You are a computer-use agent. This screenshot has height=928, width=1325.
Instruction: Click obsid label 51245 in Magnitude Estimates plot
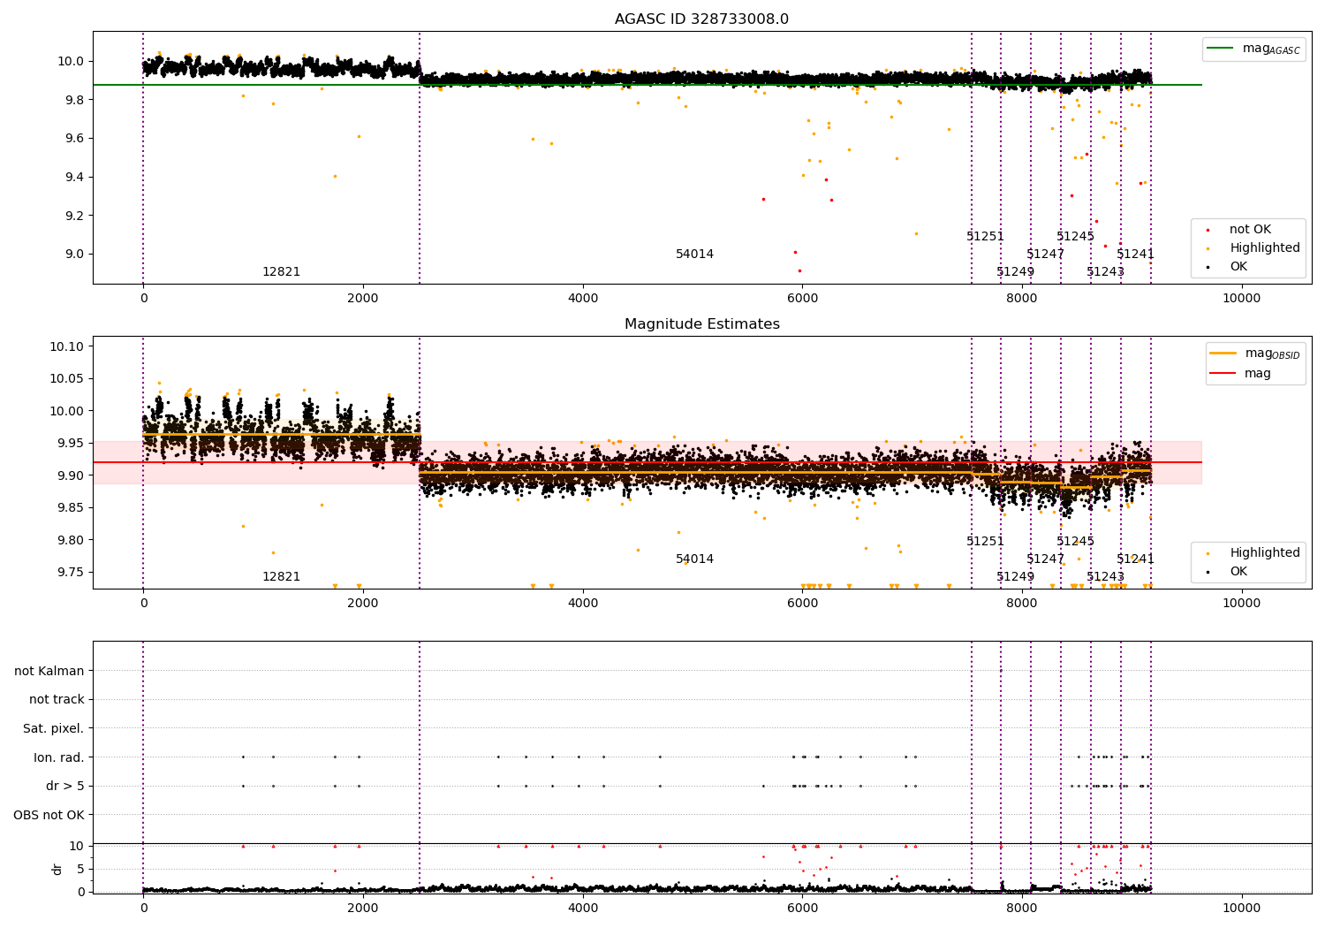point(1075,542)
